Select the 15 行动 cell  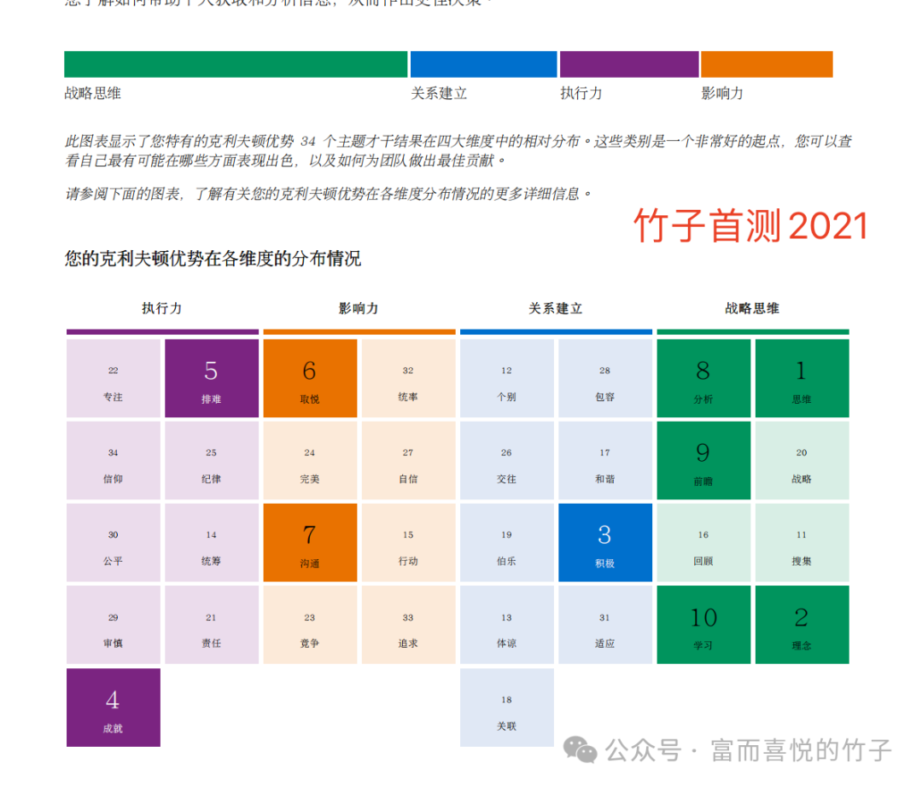409,543
